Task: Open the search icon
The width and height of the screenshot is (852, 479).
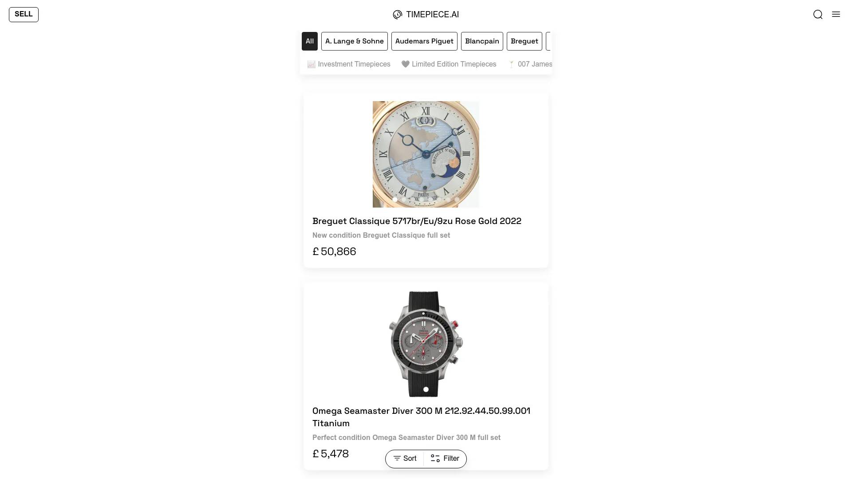Action: click(817, 14)
